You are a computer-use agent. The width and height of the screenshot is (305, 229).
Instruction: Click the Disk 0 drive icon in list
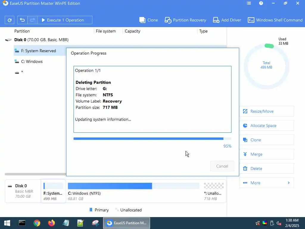[x=8, y=40]
